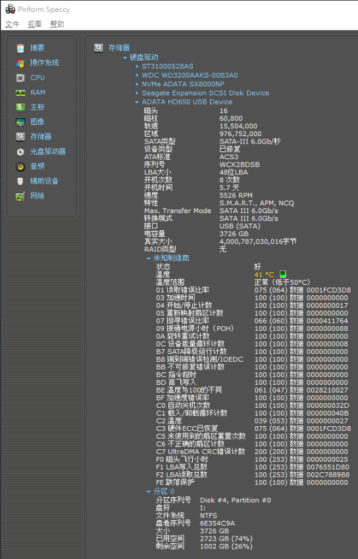Click the 09 接通电源小时 (POH) row

pos(252,328)
